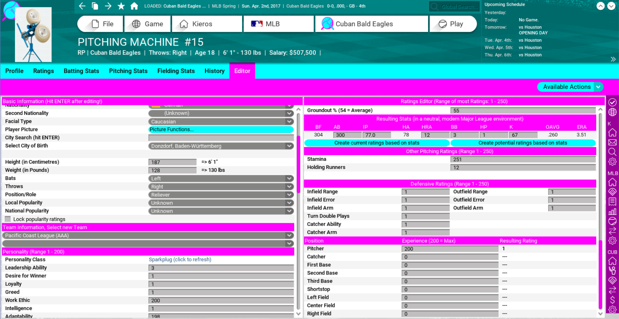Go back using the left arrow icon
Screen dimensions: 619x319
pyautogui.click(x=82, y=6)
